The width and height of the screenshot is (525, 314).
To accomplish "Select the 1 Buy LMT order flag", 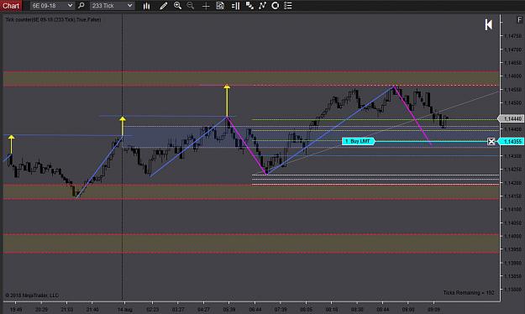I will point(358,141).
